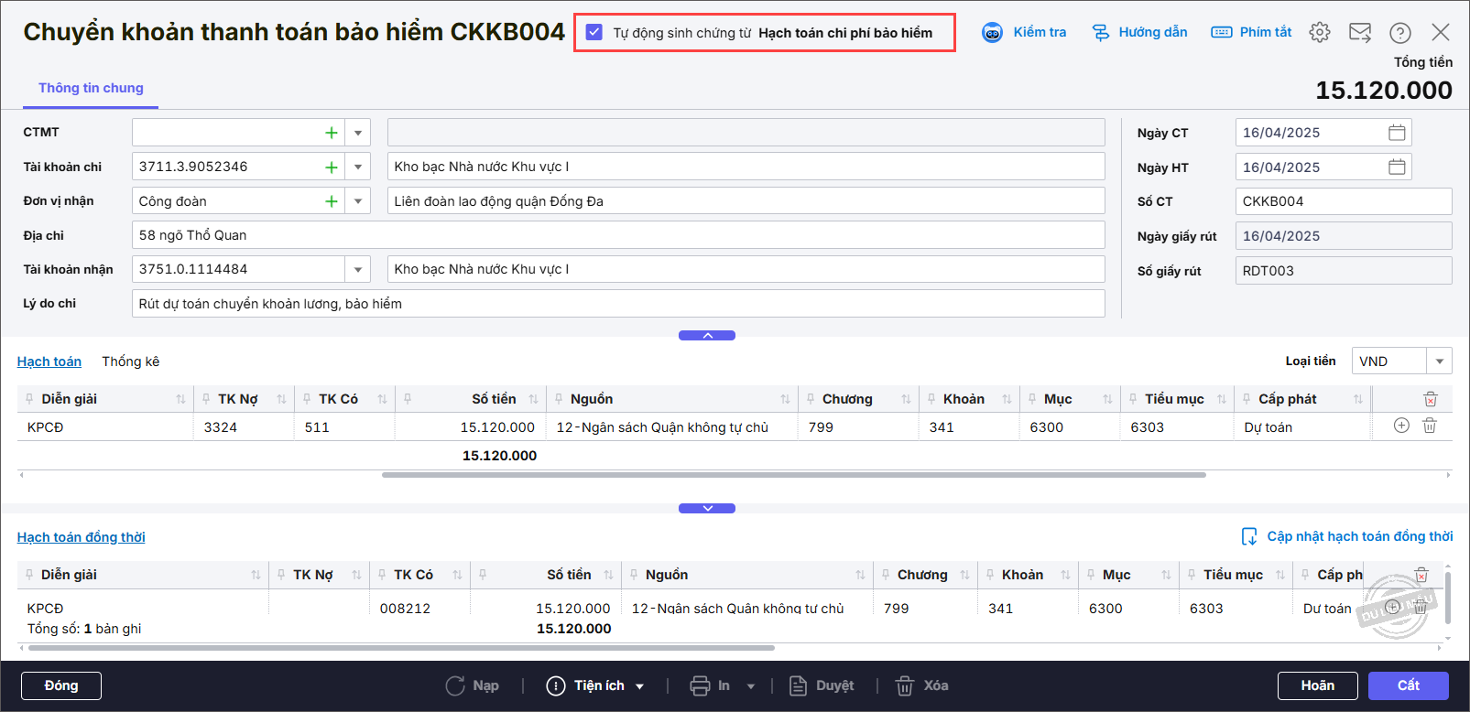Image resolution: width=1470 pixels, height=712 pixels.
Task: Expand CTMT dropdown arrow
Action: click(x=358, y=133)
